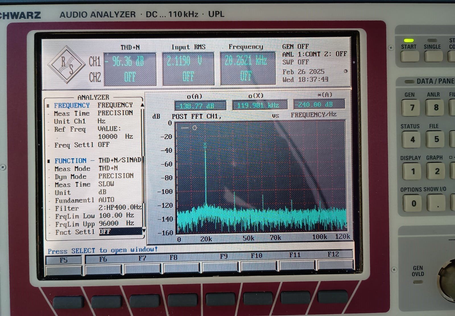Screen dimensions: 455x316
Task: Select the o(X) cursor value 119.981 kHz
Action: (x=259, y=105)
